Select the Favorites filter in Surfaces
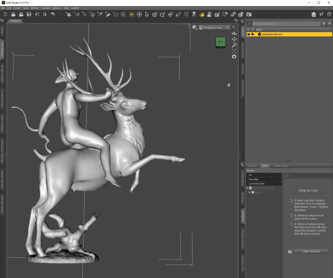Screen dimensions: 333x278 [264, 179]
